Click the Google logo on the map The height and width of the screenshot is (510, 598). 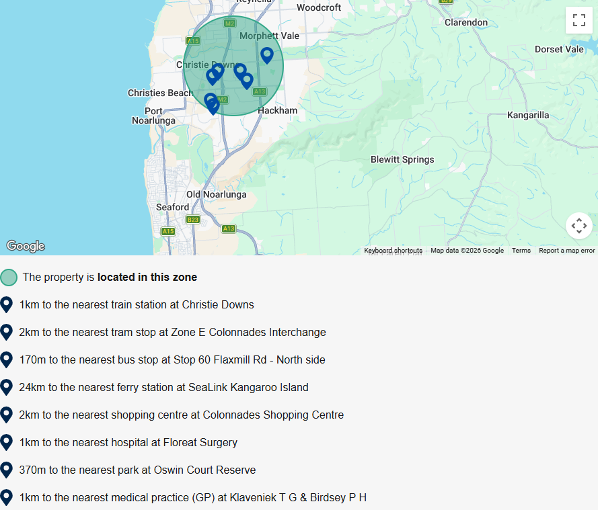pyautogui.click(x=26, y=246)
